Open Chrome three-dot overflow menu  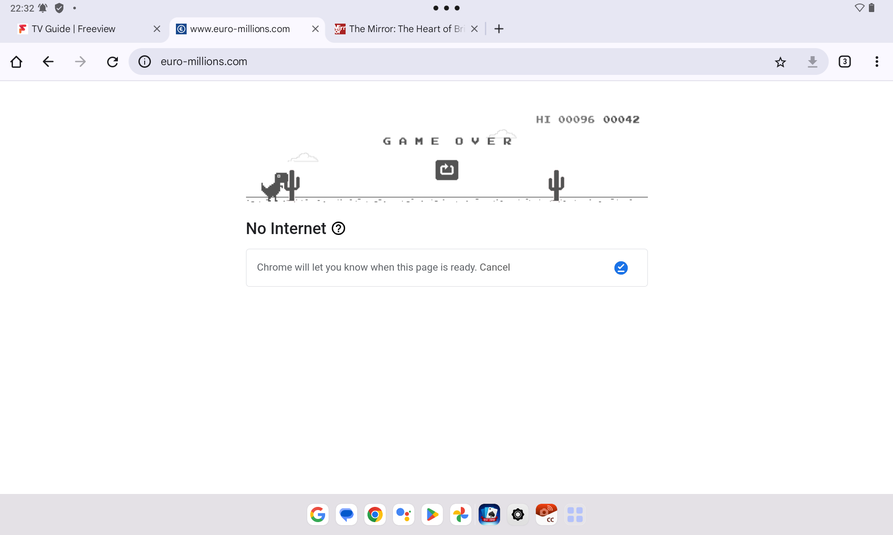click(x=877, y=62)
